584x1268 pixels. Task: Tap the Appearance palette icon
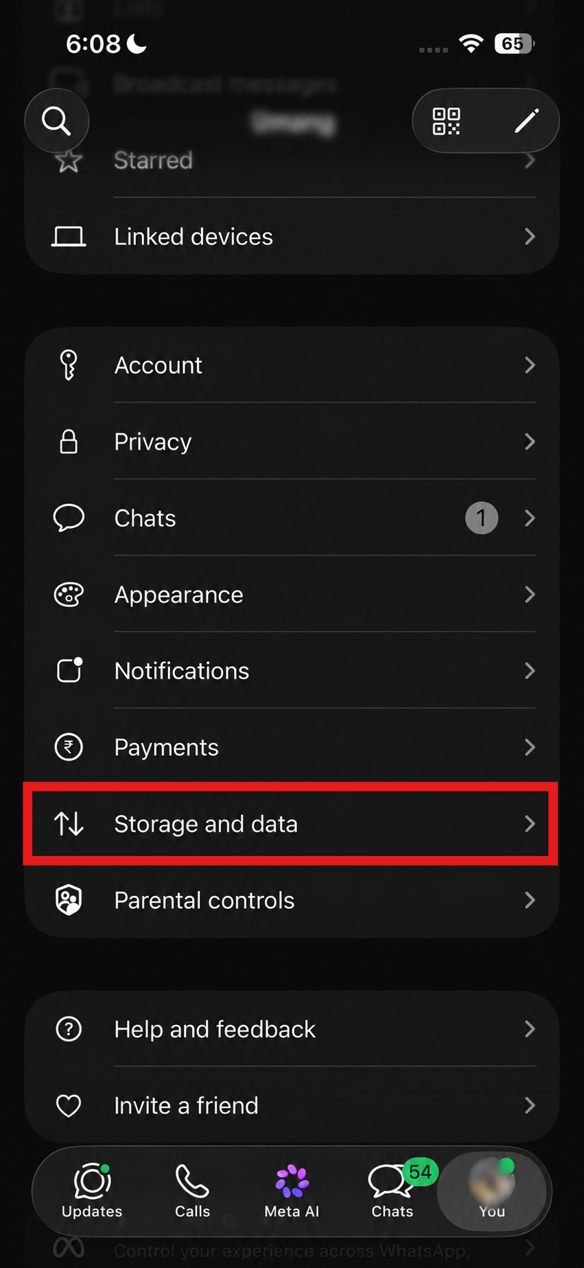click(69, 595)
